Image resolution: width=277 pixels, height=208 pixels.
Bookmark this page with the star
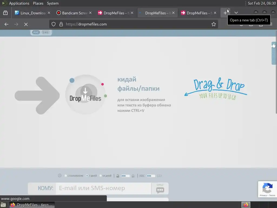(x=214, y=24)
